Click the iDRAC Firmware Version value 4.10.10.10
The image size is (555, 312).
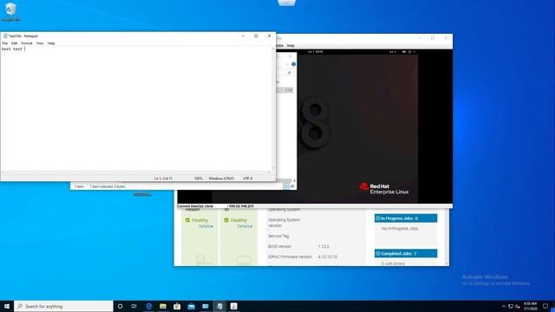328,257
